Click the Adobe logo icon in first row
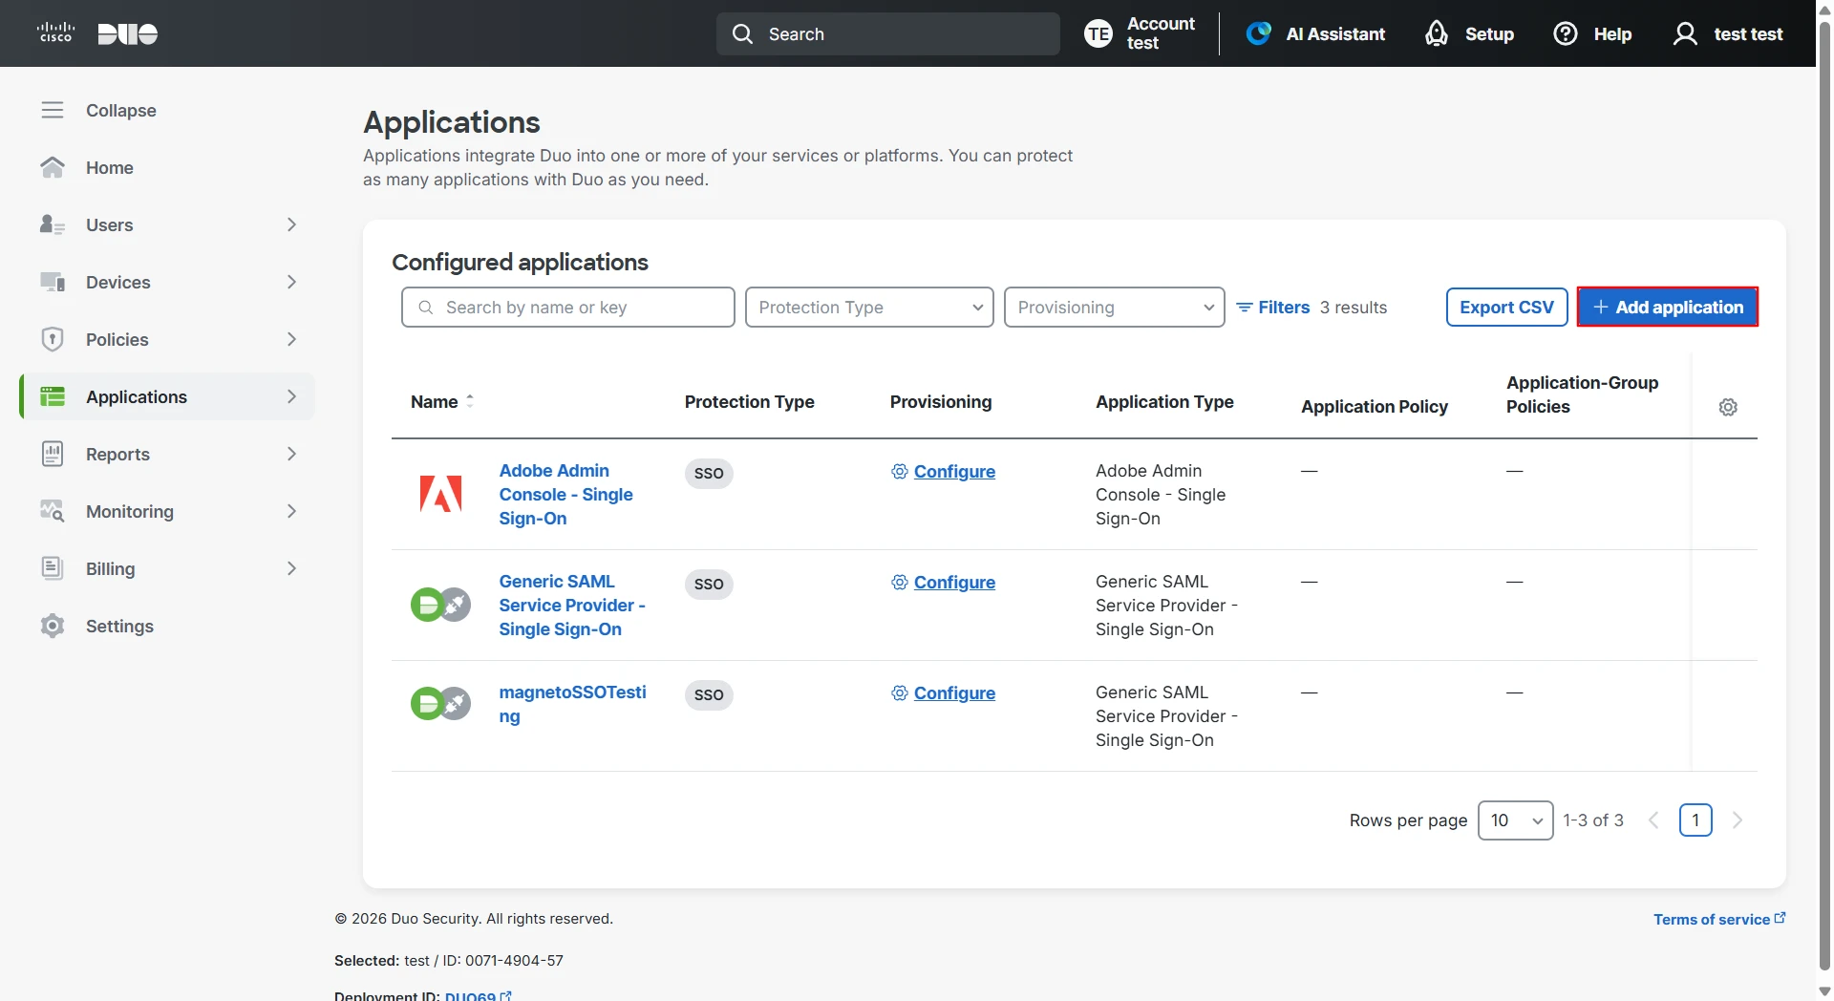Image resolution: width=1834 pixels, height=1001 pixels. coord(440,494)
